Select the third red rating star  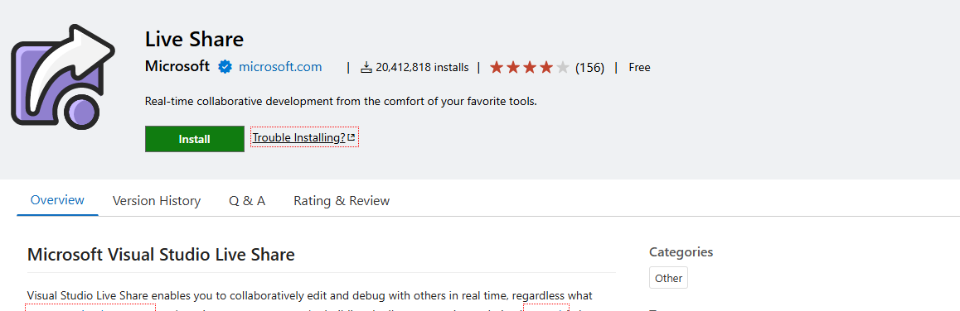(530, 67)
